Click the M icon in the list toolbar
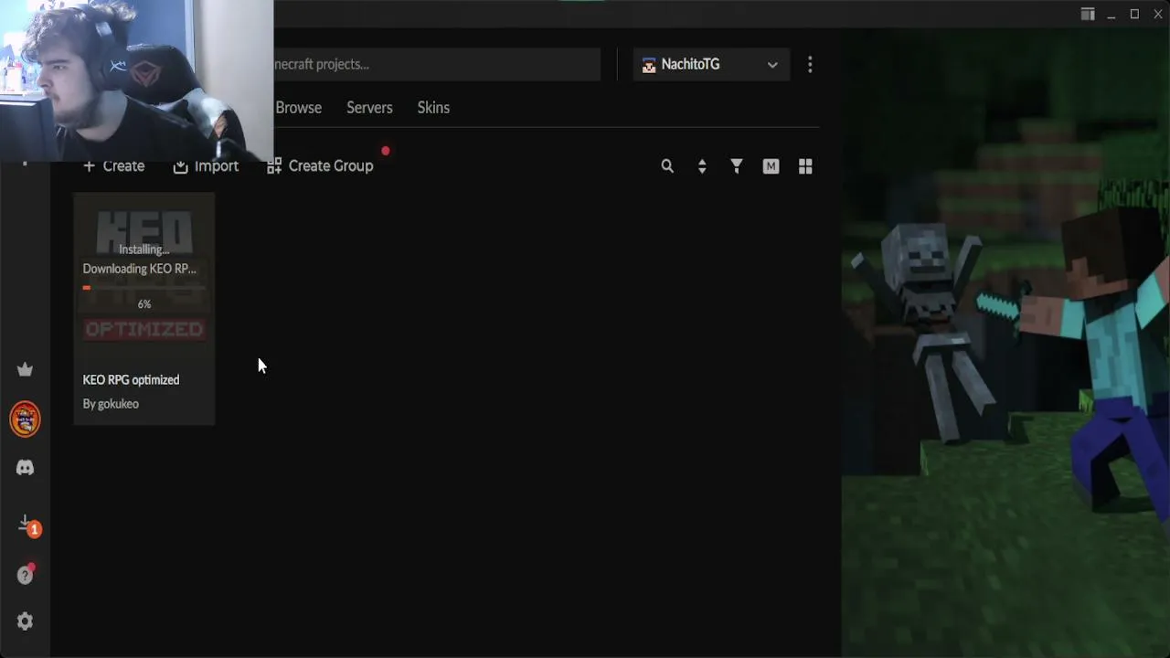Image resolution: width=1170 pixels, height=658 pixels. click(x=771, y=166)
